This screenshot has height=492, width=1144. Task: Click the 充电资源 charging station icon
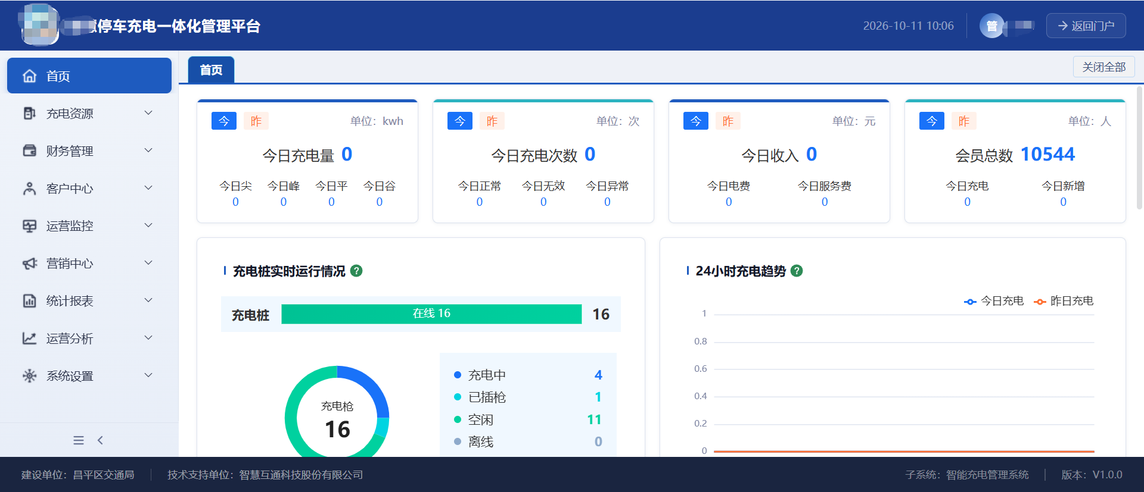(29, 113)
